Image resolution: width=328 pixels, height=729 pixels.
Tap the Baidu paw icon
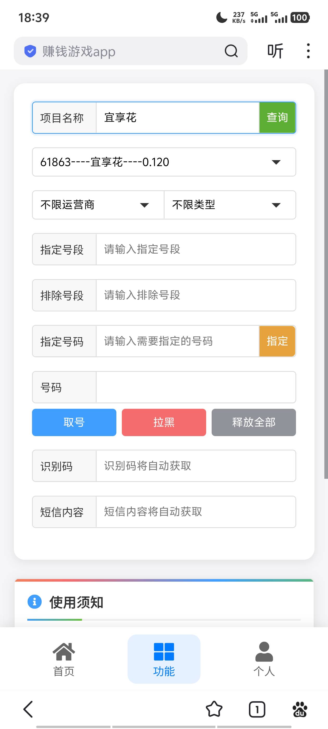(300, 709)
